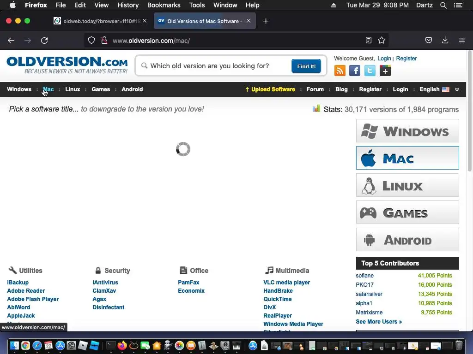Click the page vertical scrollbar thumb
This screenshot has width=473, height=354.
pos(469,112)
